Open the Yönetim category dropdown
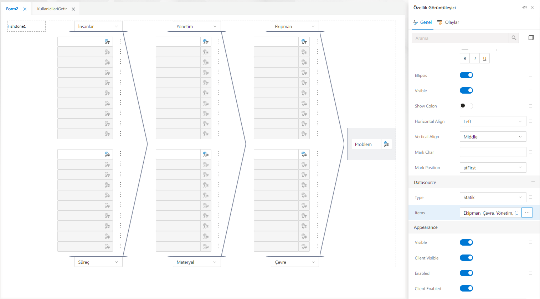The image size is (540, 299). point(197,26)
